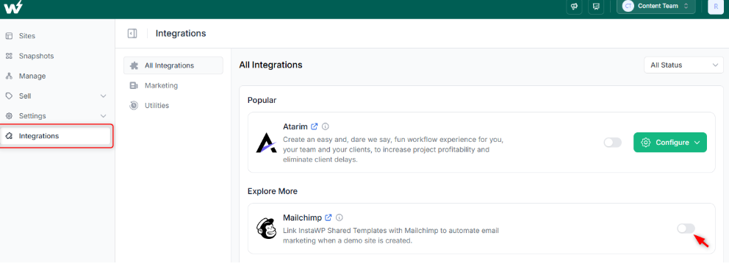Collapse sidebar with panel toggle icon
729x272 pixels.
(x=132, y=34)
